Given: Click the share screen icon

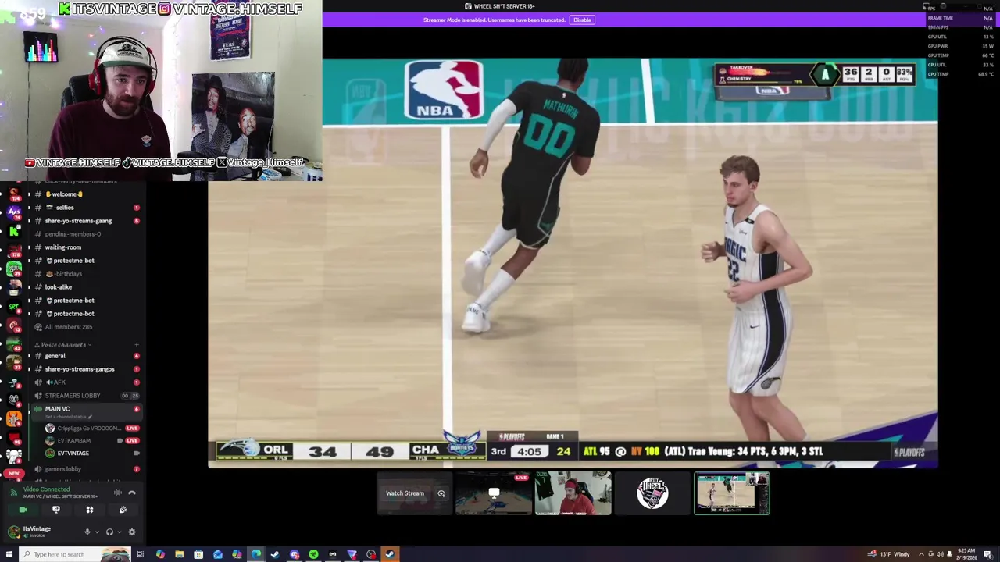Looking at the screenshot, I should point(56,510).
